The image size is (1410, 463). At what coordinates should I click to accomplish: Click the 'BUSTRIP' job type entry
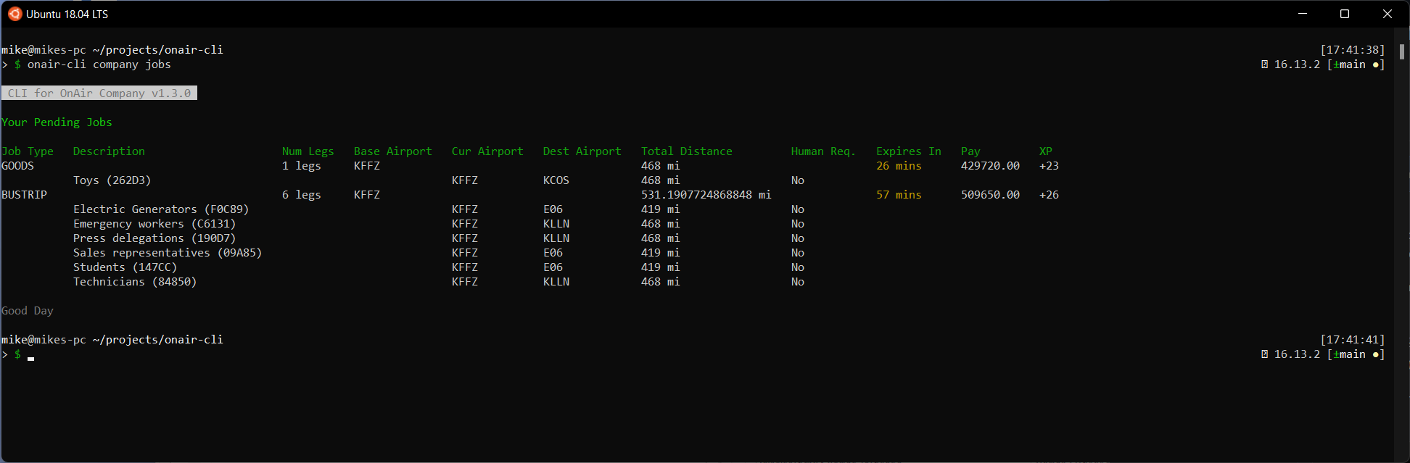point(25,195)
